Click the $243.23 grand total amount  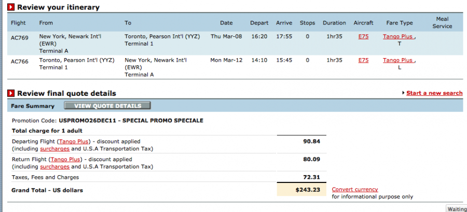coord(308,190)
